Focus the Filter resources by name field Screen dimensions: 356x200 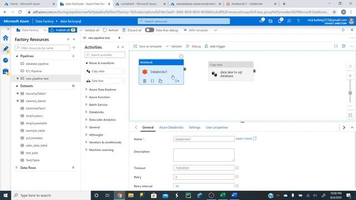(42, 48)
